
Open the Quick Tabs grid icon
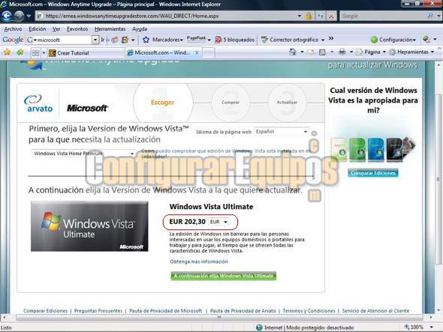tap(35, 52)
